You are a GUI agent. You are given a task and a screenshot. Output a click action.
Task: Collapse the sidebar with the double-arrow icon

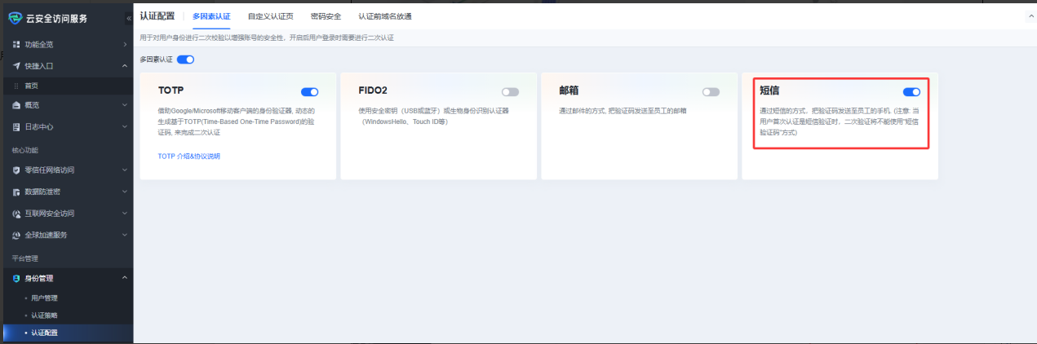(128, 18)
